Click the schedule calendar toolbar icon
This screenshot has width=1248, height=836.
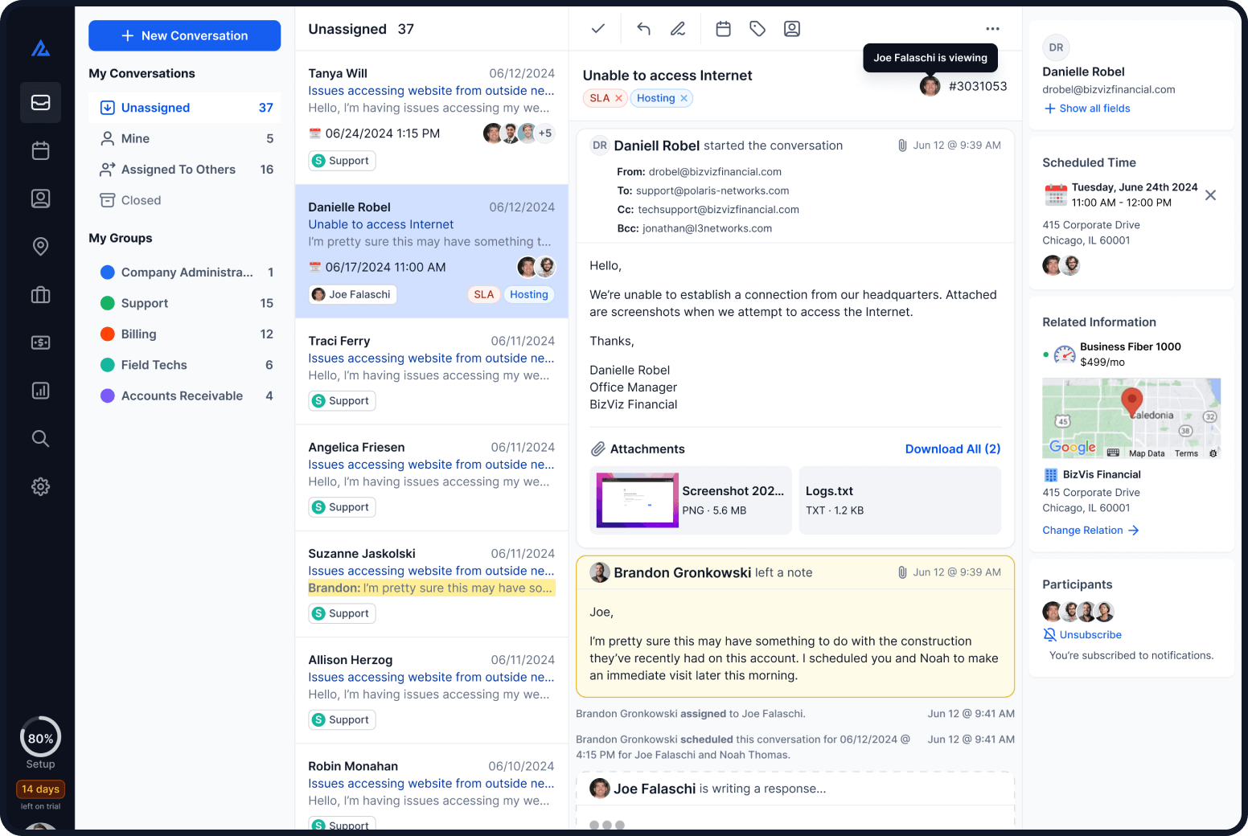723,29
